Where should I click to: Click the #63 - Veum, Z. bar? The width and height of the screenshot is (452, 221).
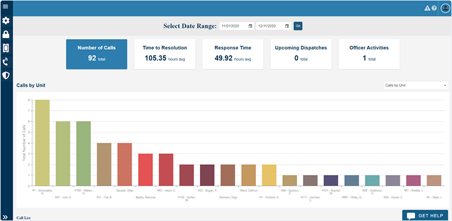(166, 170)
